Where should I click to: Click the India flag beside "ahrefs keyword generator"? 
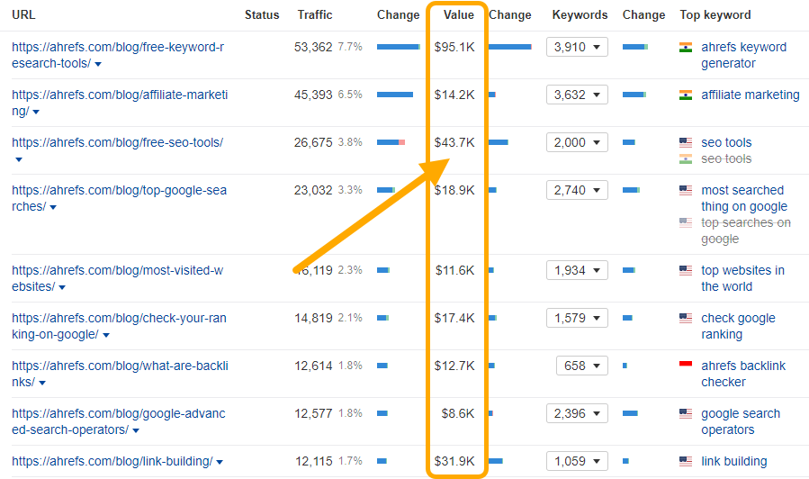[x=686, y=47]
